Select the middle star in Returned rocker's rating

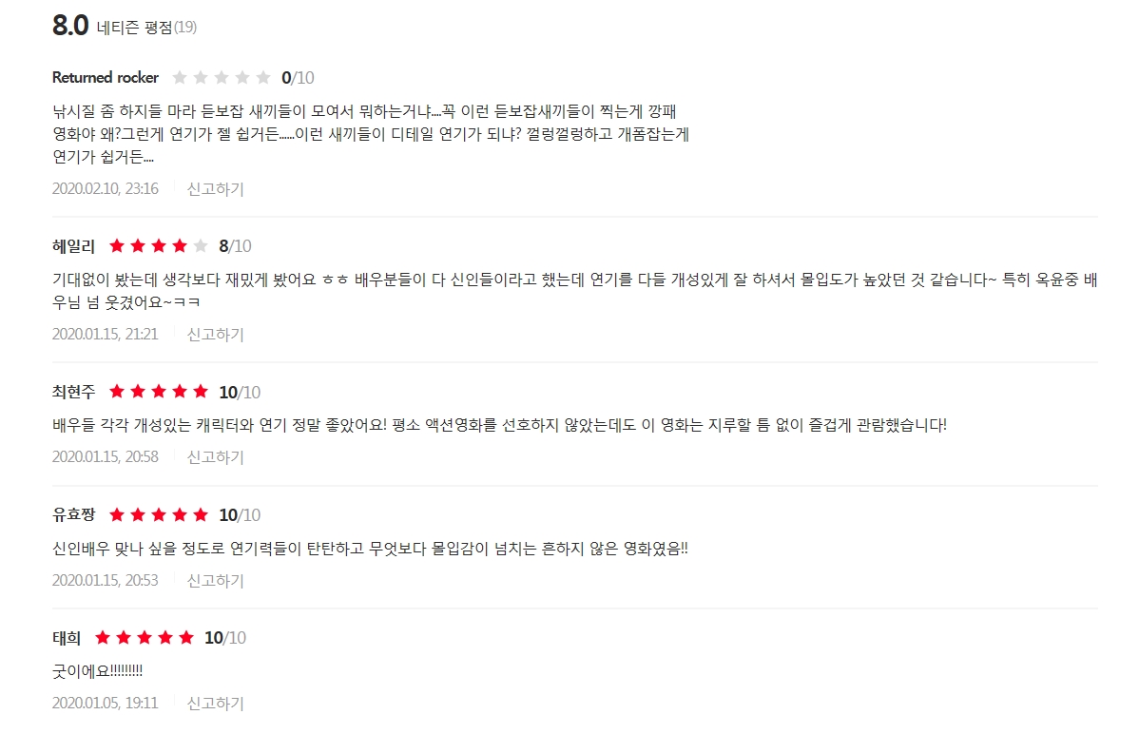pyautogui.click(x=222, y=78)
